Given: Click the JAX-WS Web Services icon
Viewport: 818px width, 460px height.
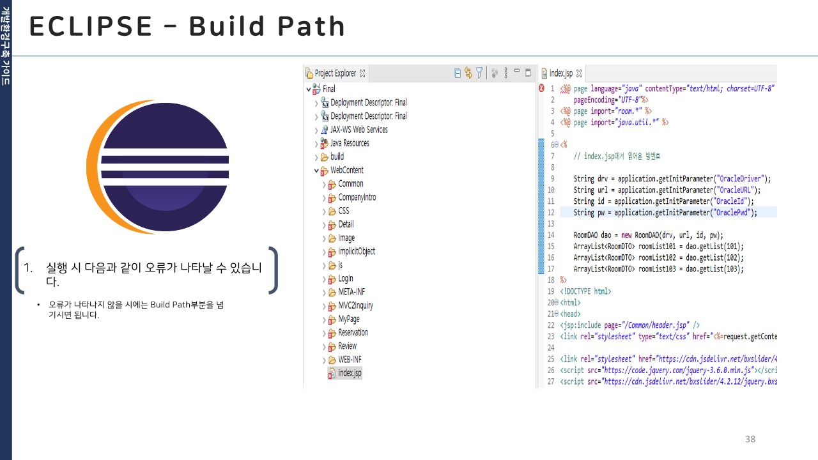Looking at the screenshot, I should (325, 130).
